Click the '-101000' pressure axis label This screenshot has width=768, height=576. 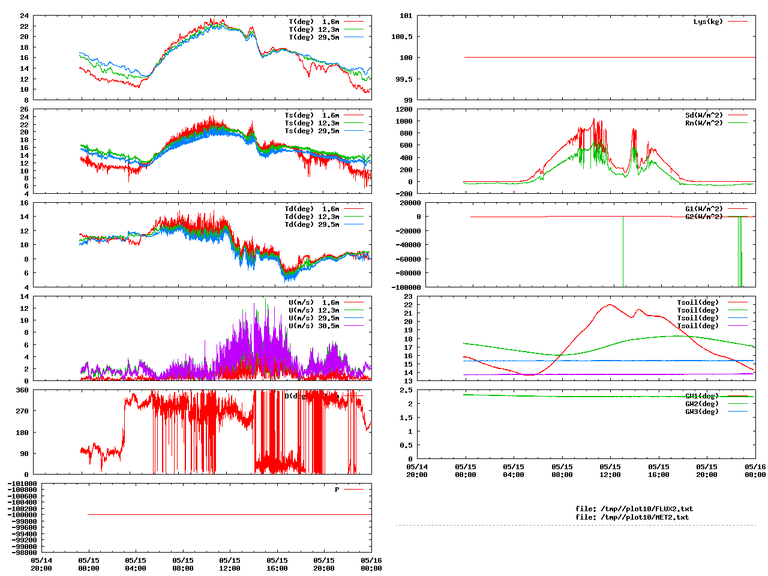coord(22,484)
